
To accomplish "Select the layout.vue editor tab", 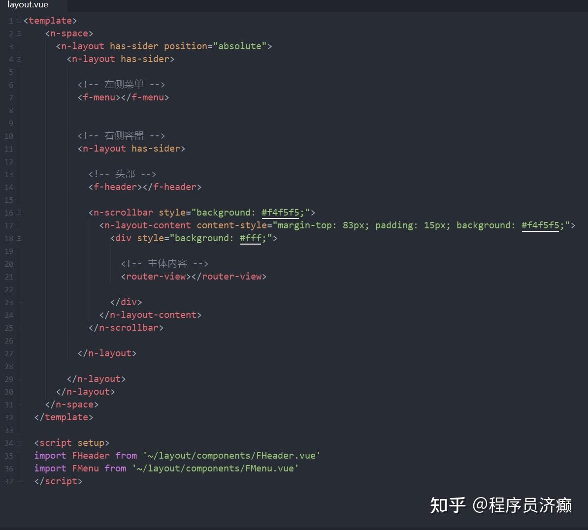I will pyautogui.click(x=28, y=5).
